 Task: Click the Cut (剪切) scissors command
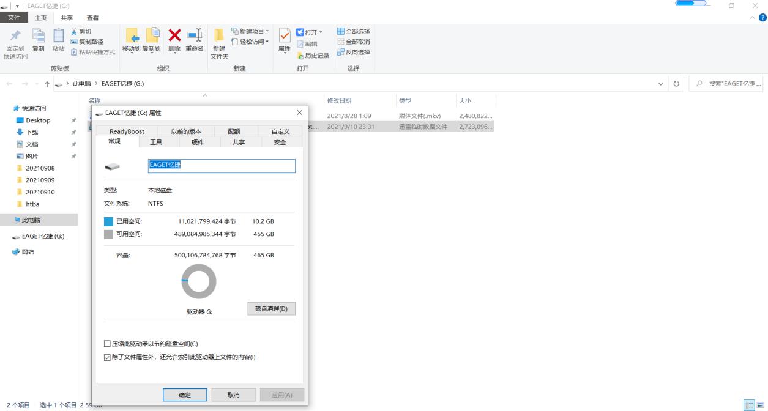(x=81, y=31)
